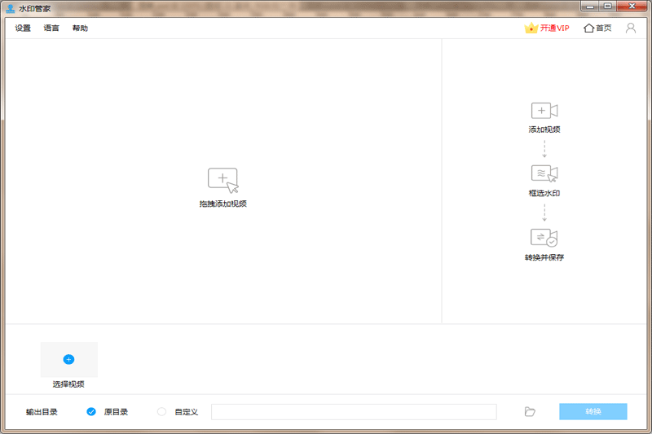This screenshot has width=652, height=434.
Task: Select the 原目录 output option
Action: (91, 412)
